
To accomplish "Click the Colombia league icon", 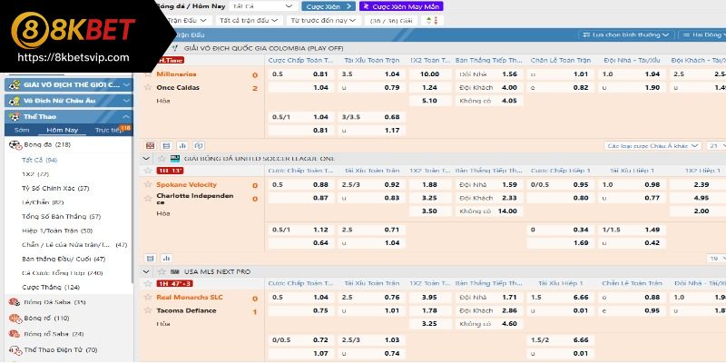I will point(174,48).
